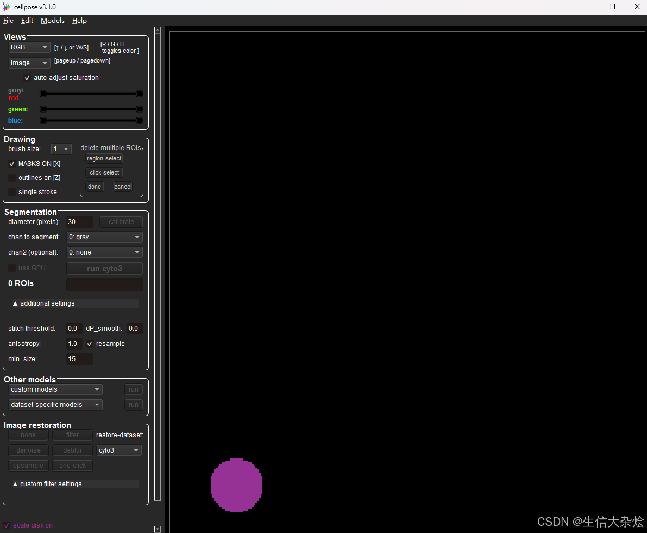This screenshot has height=533, width=647.
Task: Click the side panel scroll-down arrow
Action: pos(158,529)
